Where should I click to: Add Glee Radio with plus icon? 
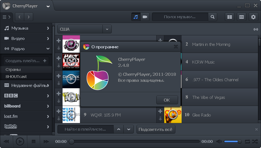160,111
